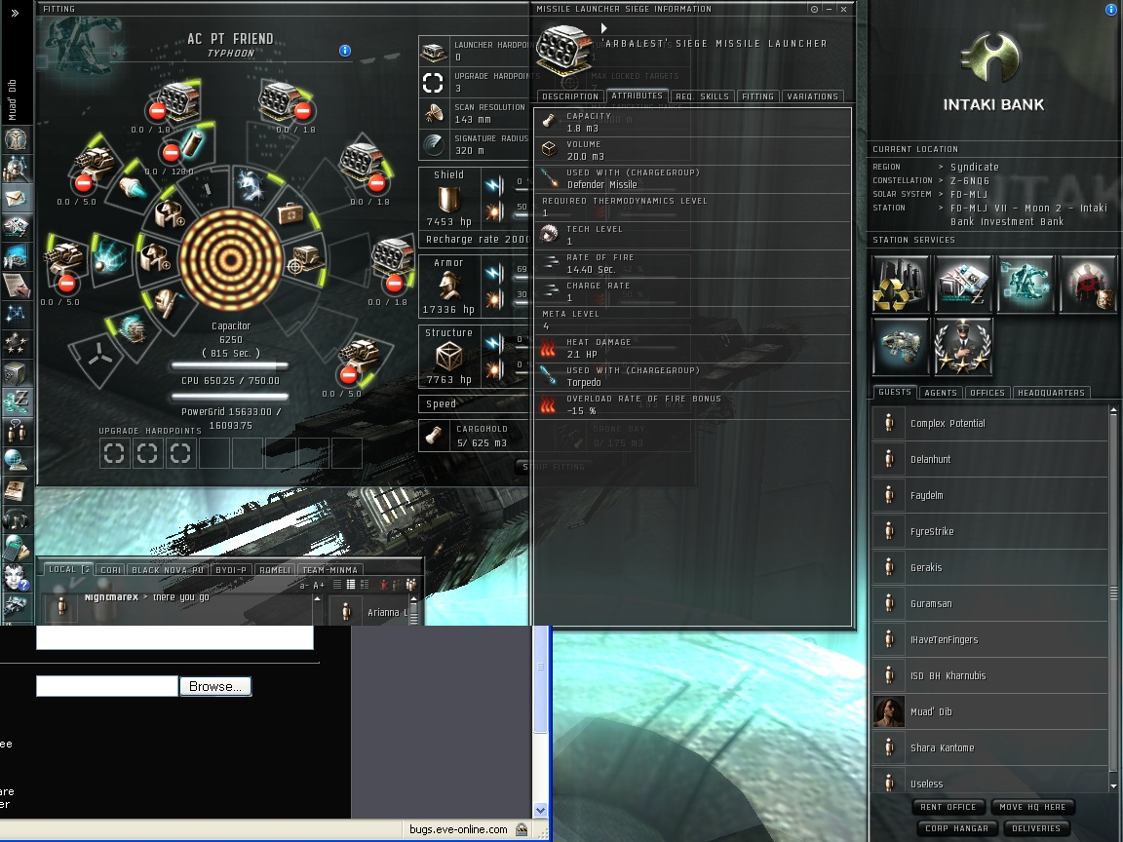Open the EVE Mail envelope icon

point(16,198)
